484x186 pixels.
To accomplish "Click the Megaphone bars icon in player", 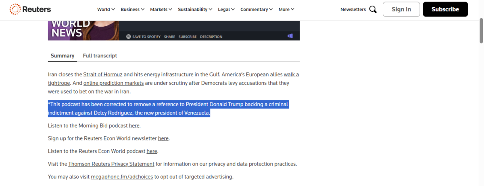I will click(290, 36).
